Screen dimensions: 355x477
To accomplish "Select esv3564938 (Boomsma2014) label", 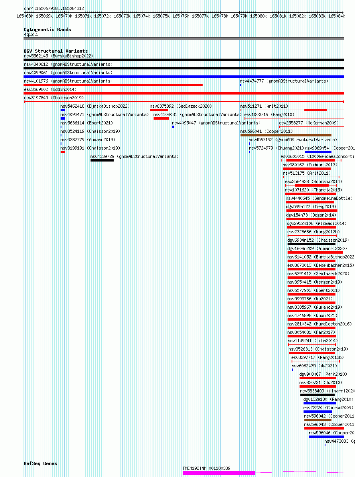I will (314, 181).
